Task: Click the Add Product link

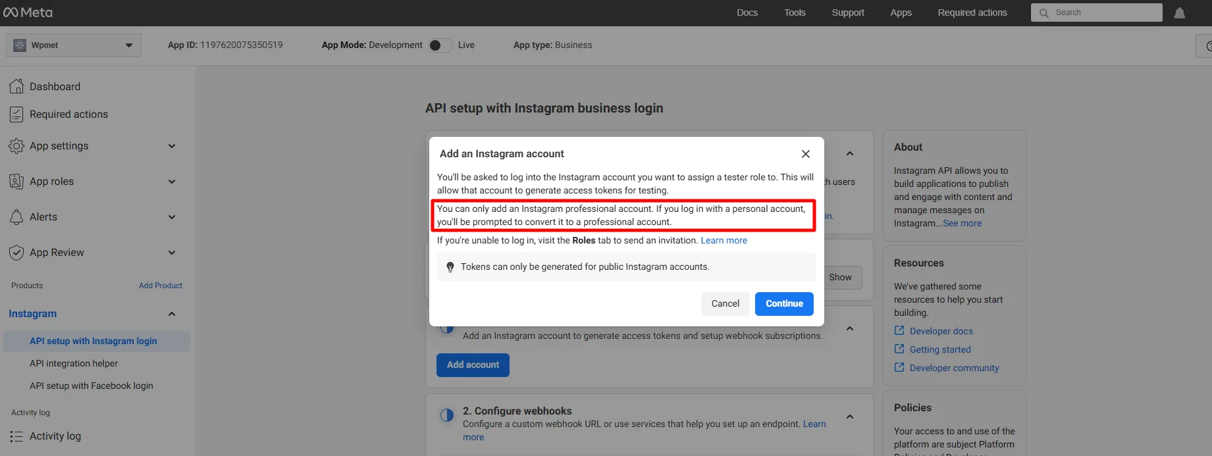Action: coord(161,286)
